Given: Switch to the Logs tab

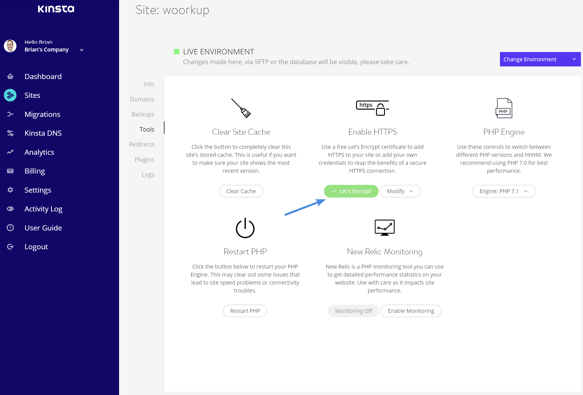Looking at the screenshot, I should [x=148, y=175].
